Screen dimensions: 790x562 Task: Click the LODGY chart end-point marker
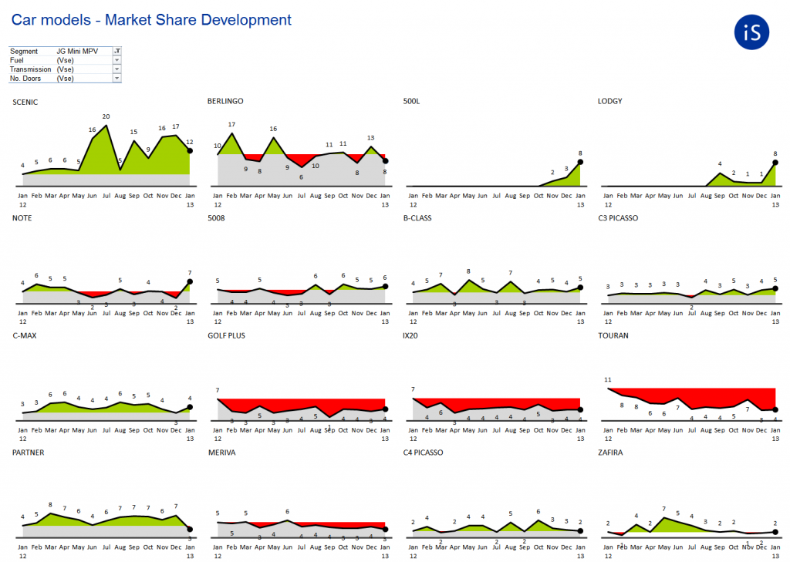point(775,163)
